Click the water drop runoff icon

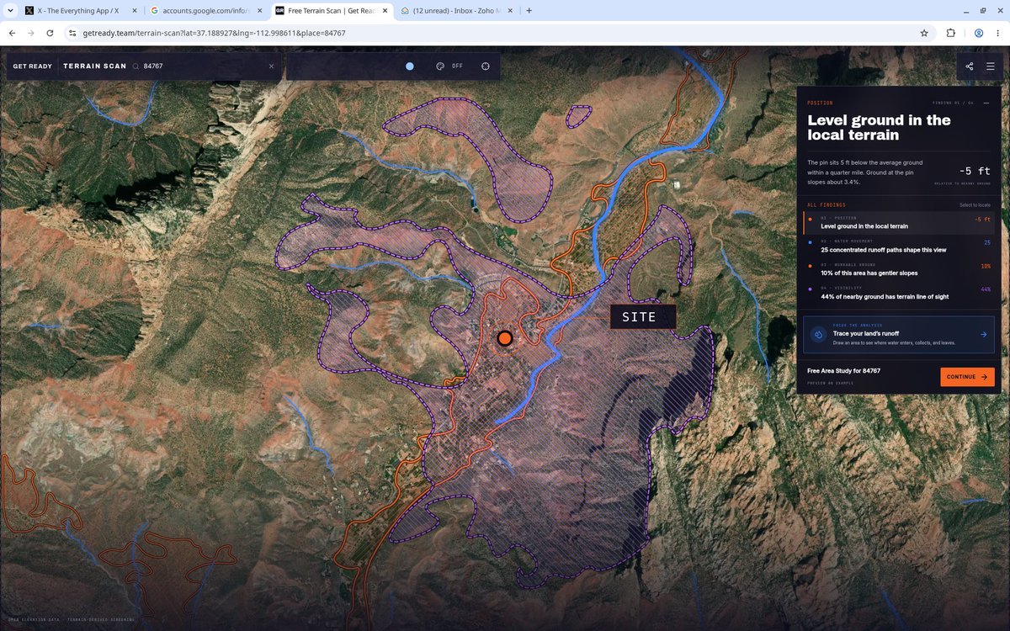817,334
